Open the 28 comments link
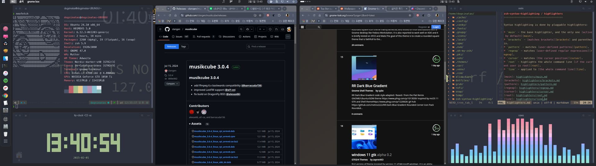The width and height of the screenshot is (596, 166). tap(358, 45)
